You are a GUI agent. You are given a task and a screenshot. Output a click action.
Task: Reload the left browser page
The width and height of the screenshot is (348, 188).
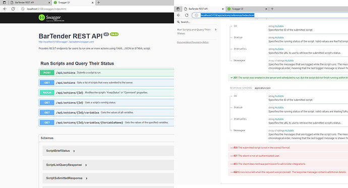click(13, 9)
